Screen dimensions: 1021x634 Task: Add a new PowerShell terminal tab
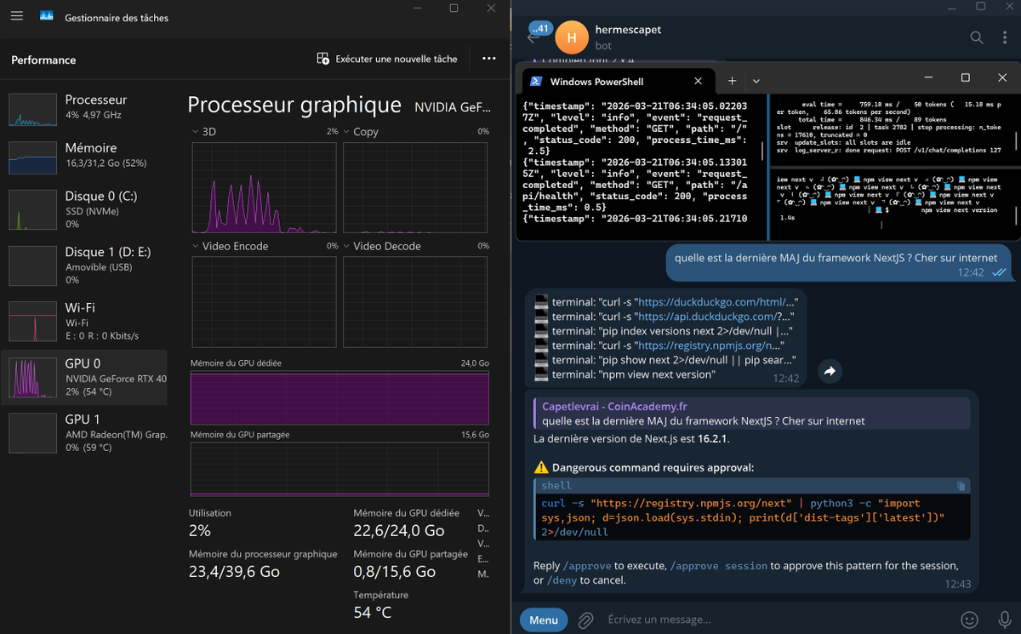pyautogui.click(x=732, y=81)
